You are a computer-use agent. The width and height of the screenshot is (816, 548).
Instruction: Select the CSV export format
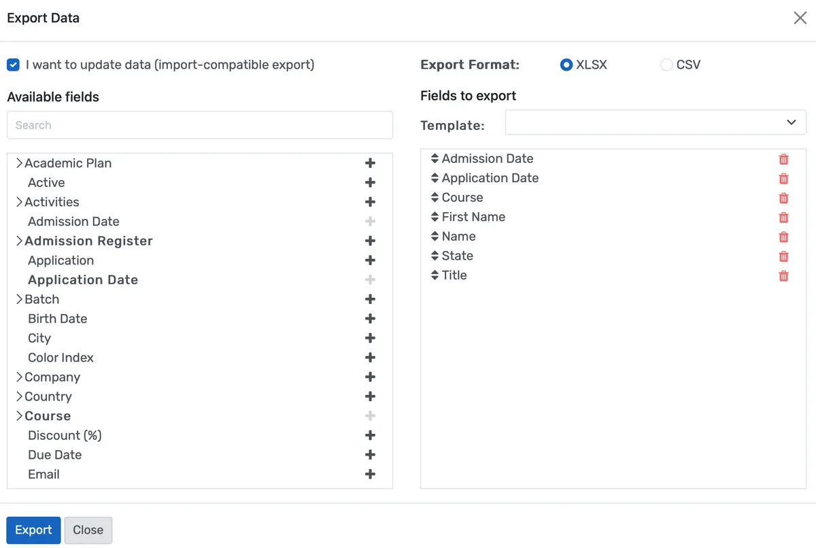tap(666, 64)
